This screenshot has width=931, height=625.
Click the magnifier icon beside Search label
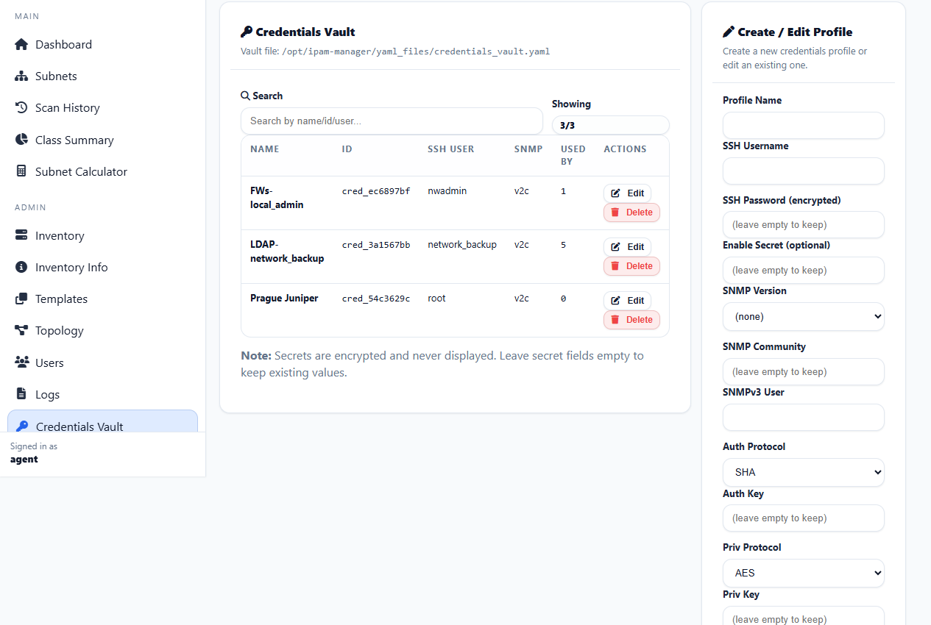[x=245, y=96]
